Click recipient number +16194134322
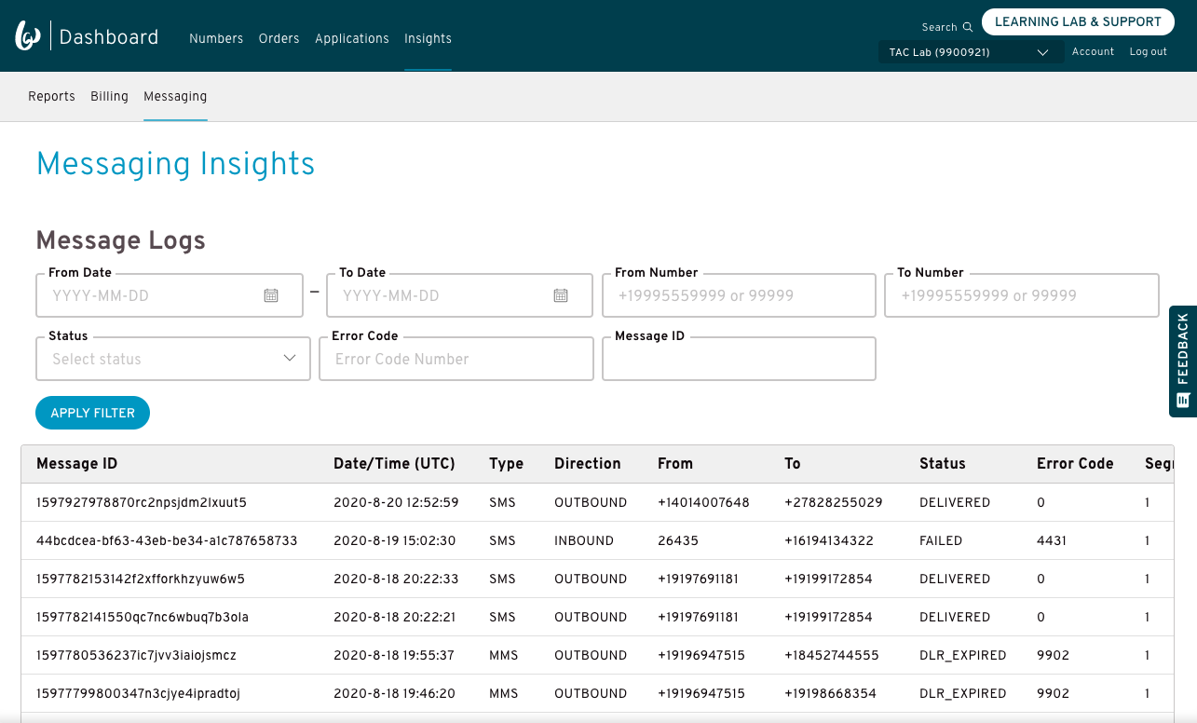The width and height of the screenshot is (1197, 723). pyautogui.click(x=829, y=540)
